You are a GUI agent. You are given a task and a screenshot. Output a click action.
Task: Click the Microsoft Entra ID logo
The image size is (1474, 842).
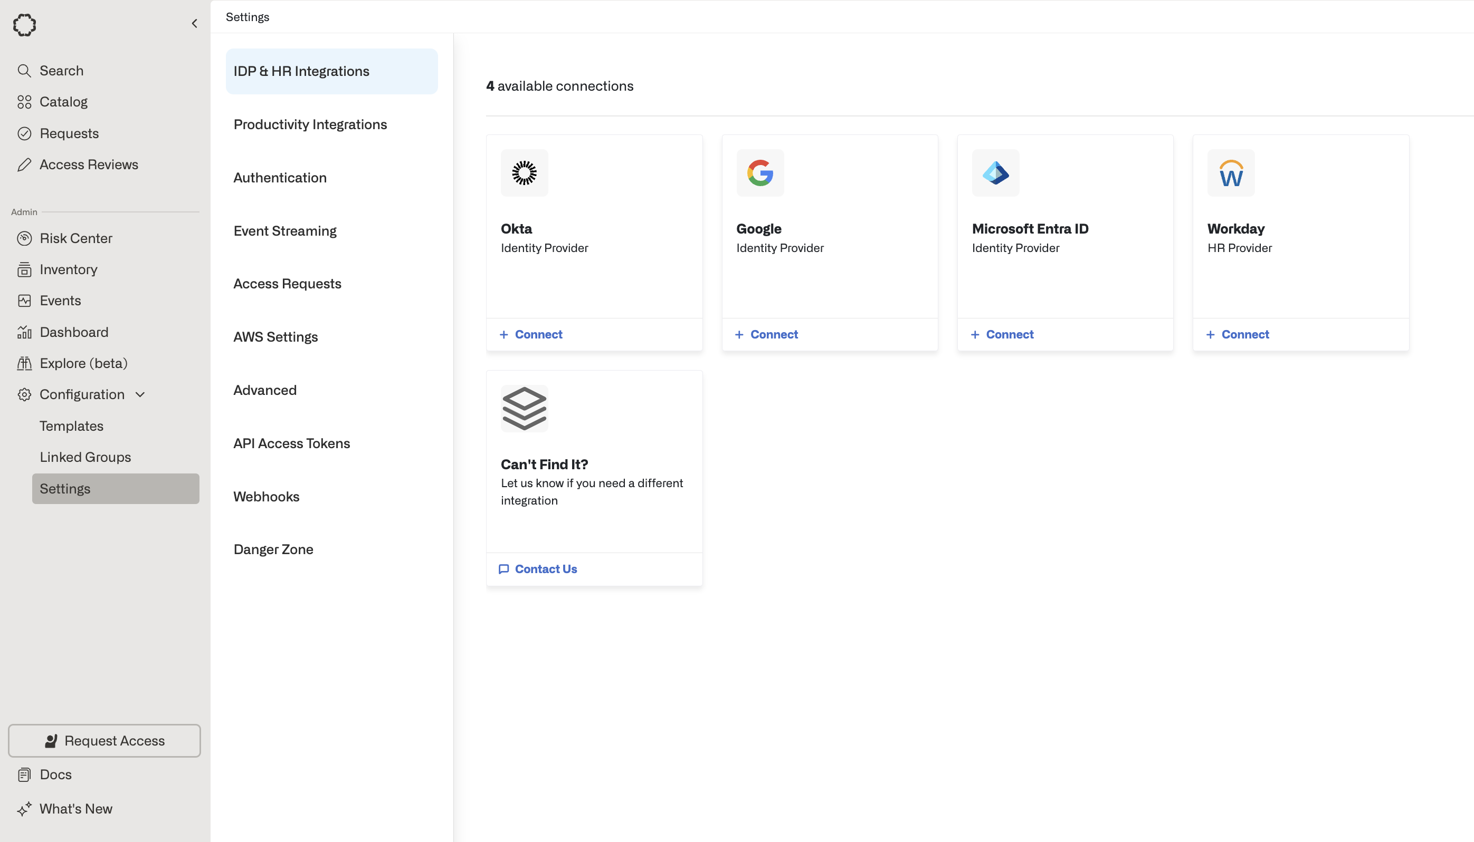point(995,173)
